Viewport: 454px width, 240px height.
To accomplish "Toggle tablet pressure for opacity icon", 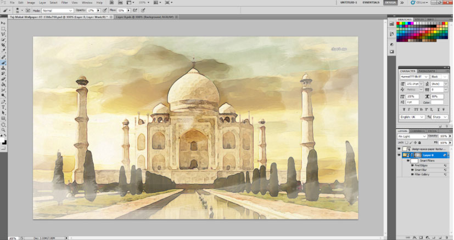I will tap(105, 10).
